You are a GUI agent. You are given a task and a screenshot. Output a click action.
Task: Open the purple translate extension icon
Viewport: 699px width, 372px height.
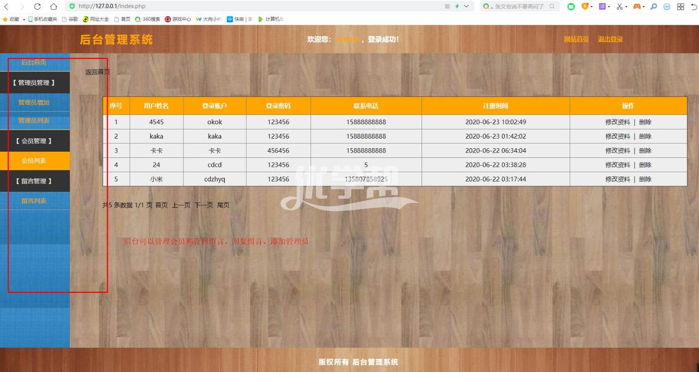tap(602, 7)
